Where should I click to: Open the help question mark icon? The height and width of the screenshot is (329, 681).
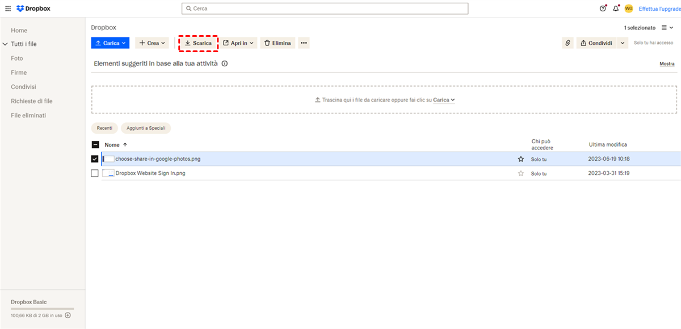(x=603, y=8)
